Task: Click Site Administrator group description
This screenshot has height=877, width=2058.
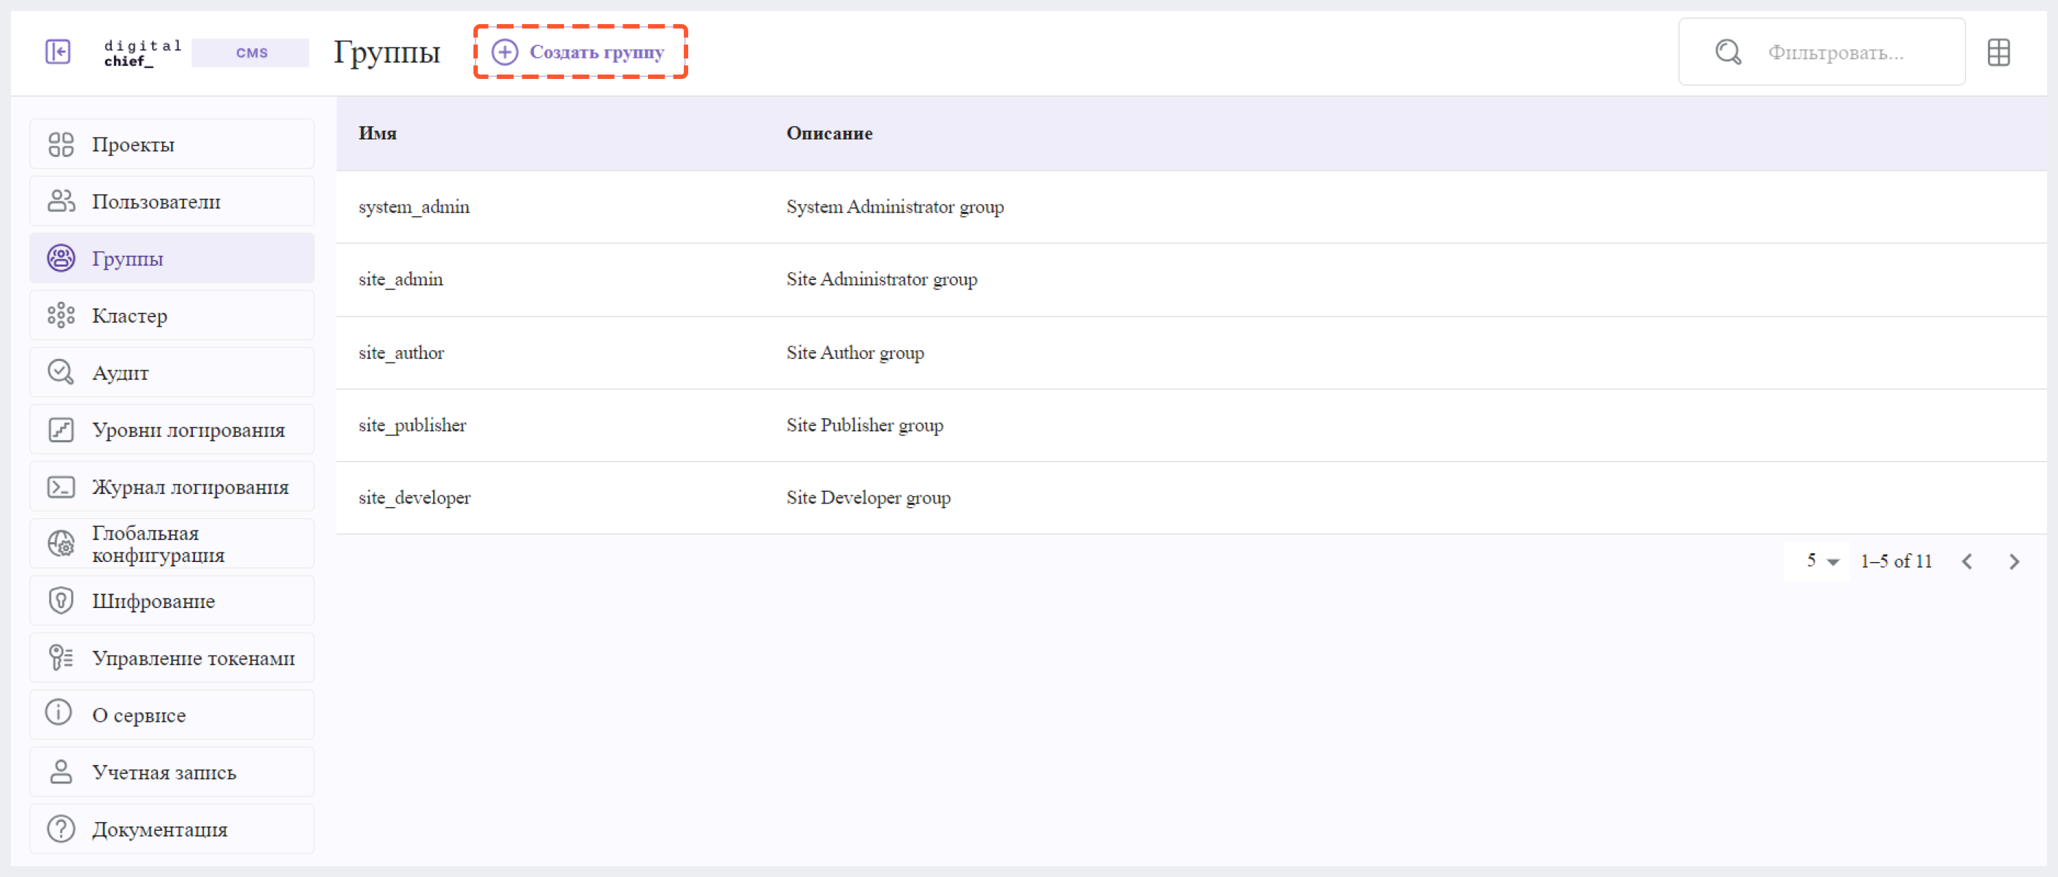Action: click(x=881, y=280)
